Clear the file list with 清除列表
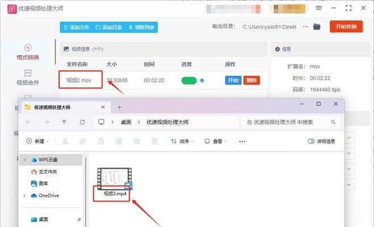 point(142,27)
